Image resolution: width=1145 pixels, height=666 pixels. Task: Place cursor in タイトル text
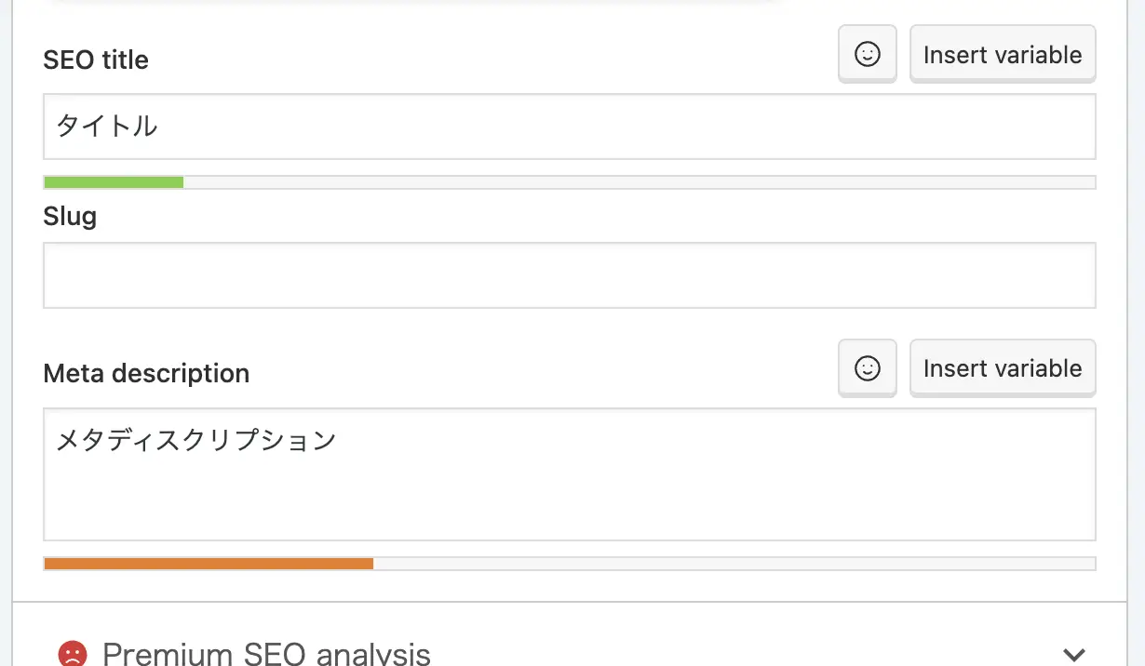107,126
